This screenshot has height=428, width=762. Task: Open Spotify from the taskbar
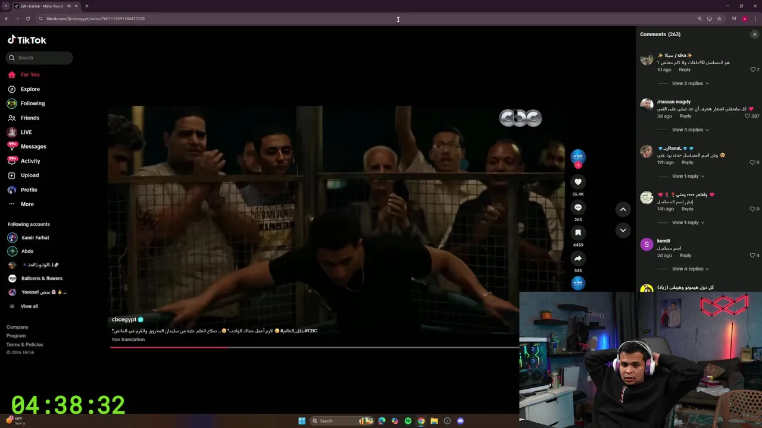408,421
